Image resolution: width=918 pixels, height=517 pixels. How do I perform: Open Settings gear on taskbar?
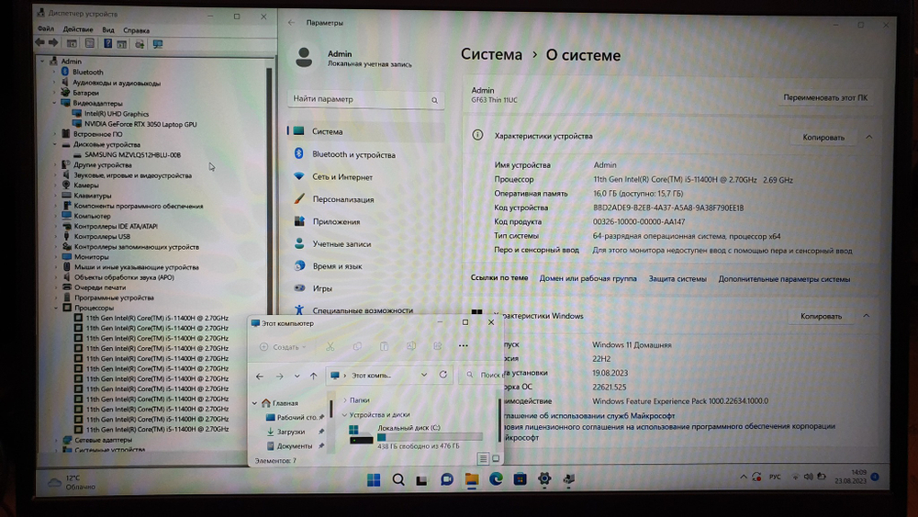544,479
